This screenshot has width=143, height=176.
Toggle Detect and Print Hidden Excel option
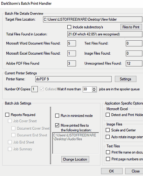(108, 115)
